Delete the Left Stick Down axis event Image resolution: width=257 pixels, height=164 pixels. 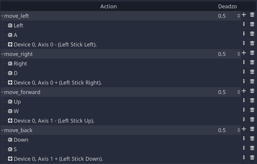click(252, 158)
